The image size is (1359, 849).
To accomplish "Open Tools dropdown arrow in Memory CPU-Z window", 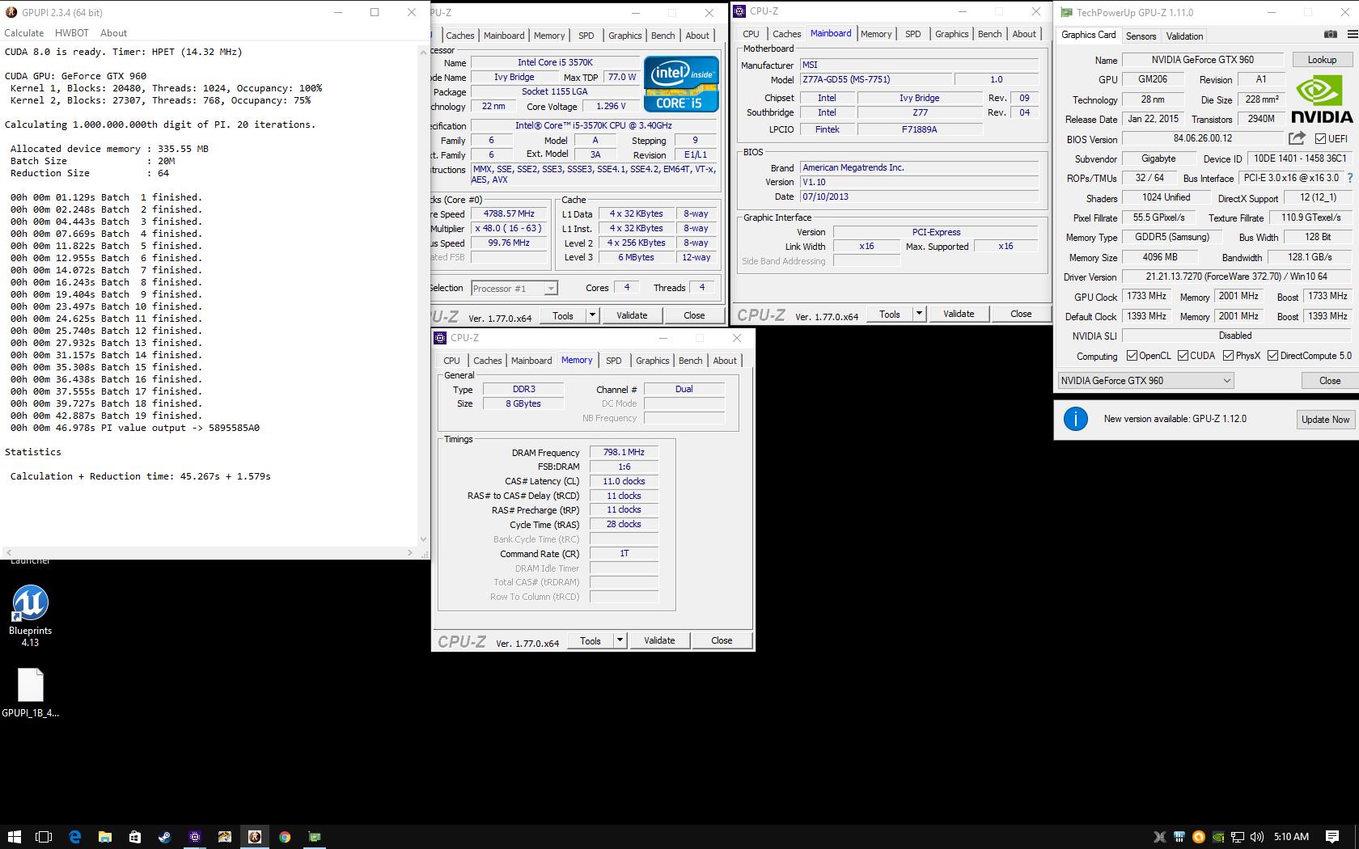I will click(x=620, y=640).
